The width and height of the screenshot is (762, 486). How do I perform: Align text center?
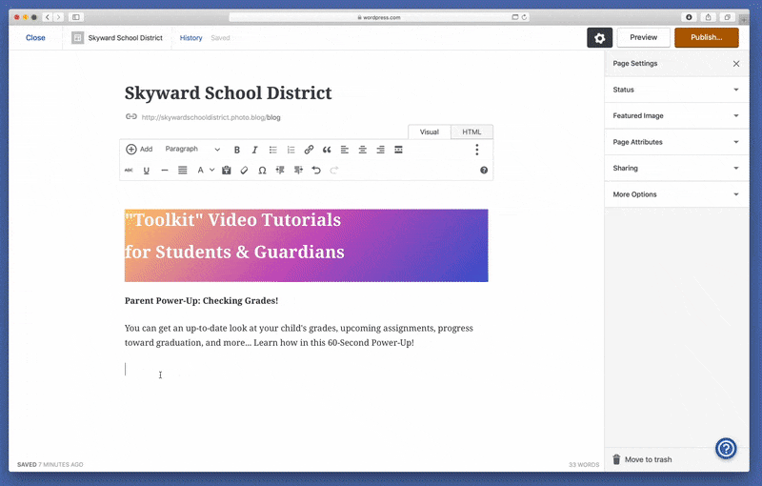click(363, 150)
